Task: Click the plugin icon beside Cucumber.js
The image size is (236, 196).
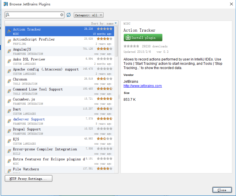Action: click(x=9, y=101)
